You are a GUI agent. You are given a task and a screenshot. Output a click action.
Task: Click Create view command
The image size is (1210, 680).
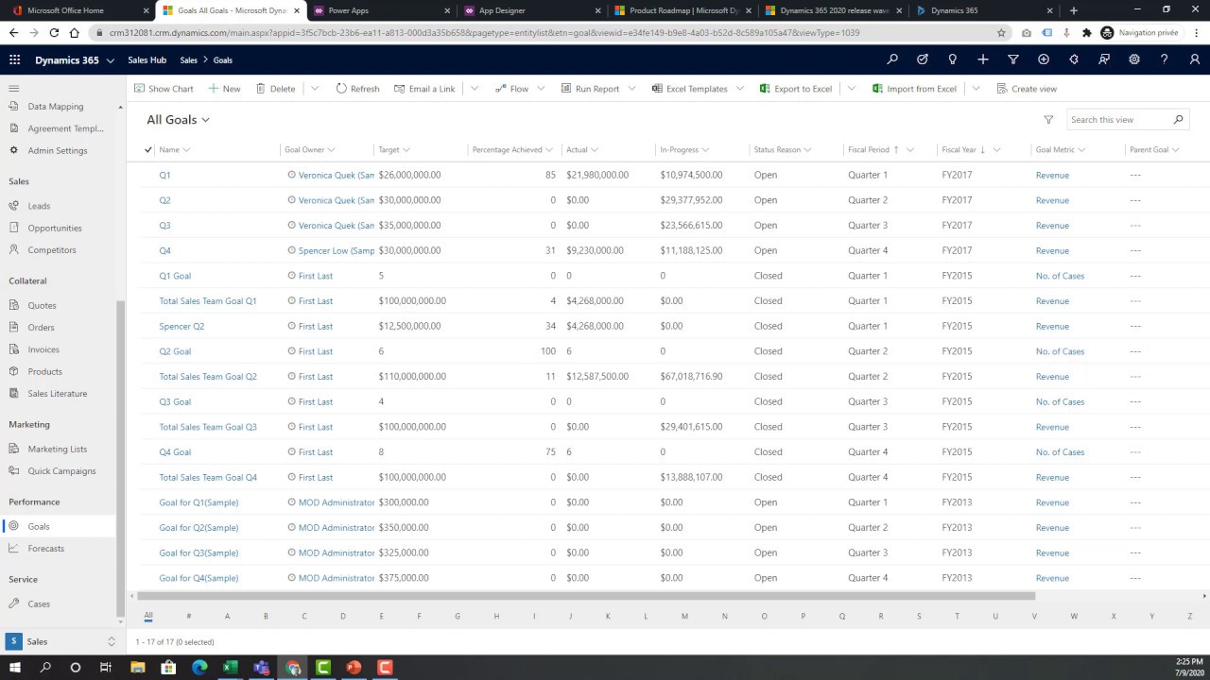point(1027,89)
